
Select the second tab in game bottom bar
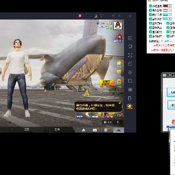[x=57, y=130]
